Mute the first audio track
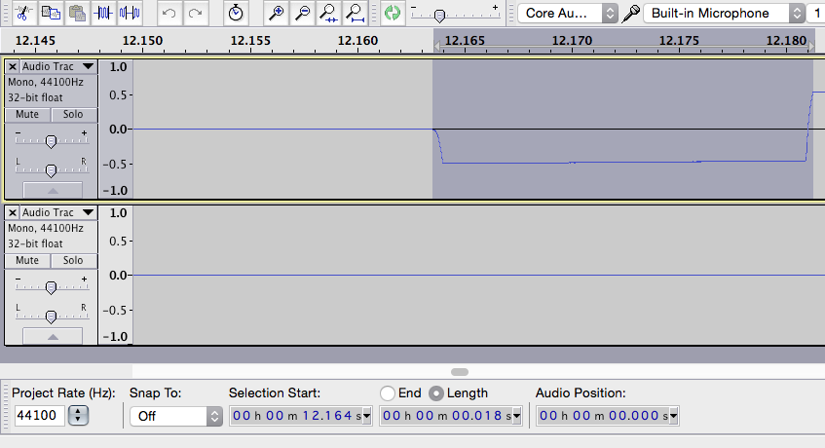Image resolution: width=825 pixels, height=448 pixels. [27, 114]
